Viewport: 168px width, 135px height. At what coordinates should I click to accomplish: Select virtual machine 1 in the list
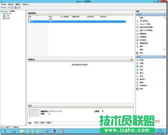pos(76,19)
